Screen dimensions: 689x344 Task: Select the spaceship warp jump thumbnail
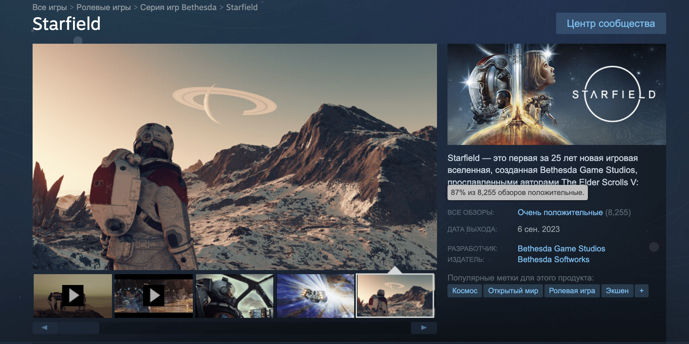316,296
